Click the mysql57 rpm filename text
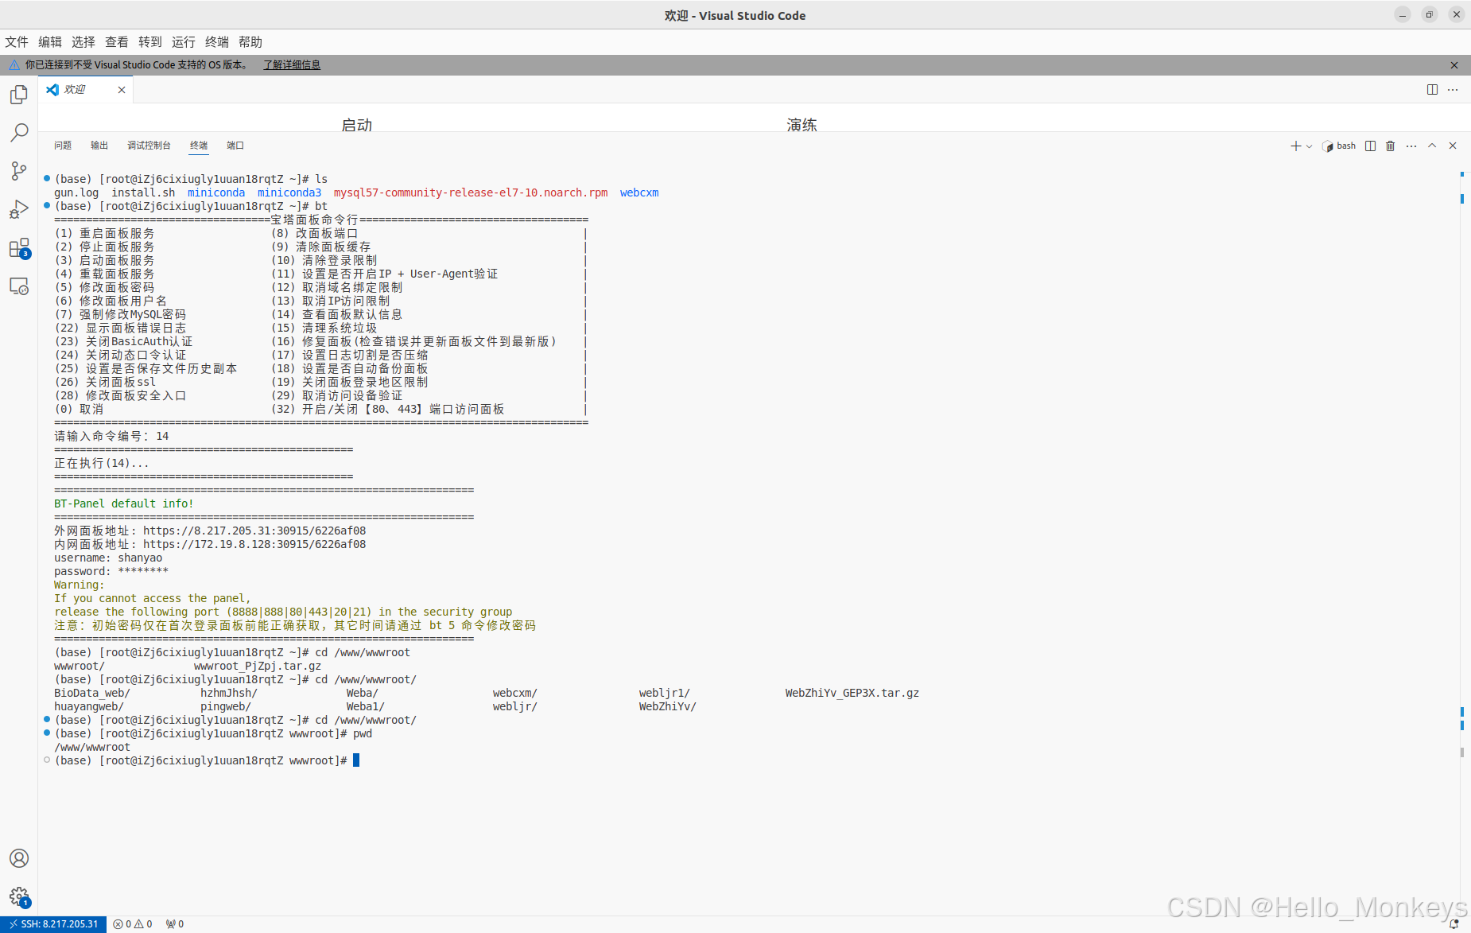Image resolution: width=1471 pixels, height=933 pixels. click(x=471, y=192)
